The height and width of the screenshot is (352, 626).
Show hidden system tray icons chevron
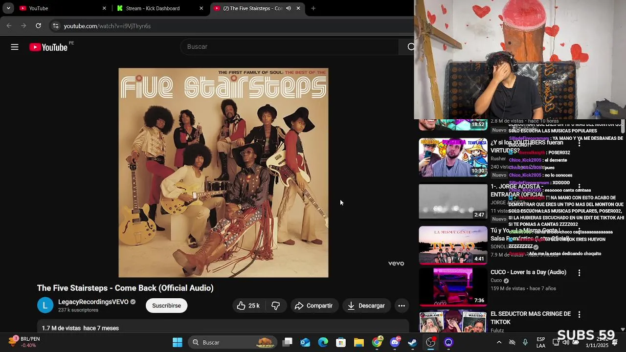499,342
